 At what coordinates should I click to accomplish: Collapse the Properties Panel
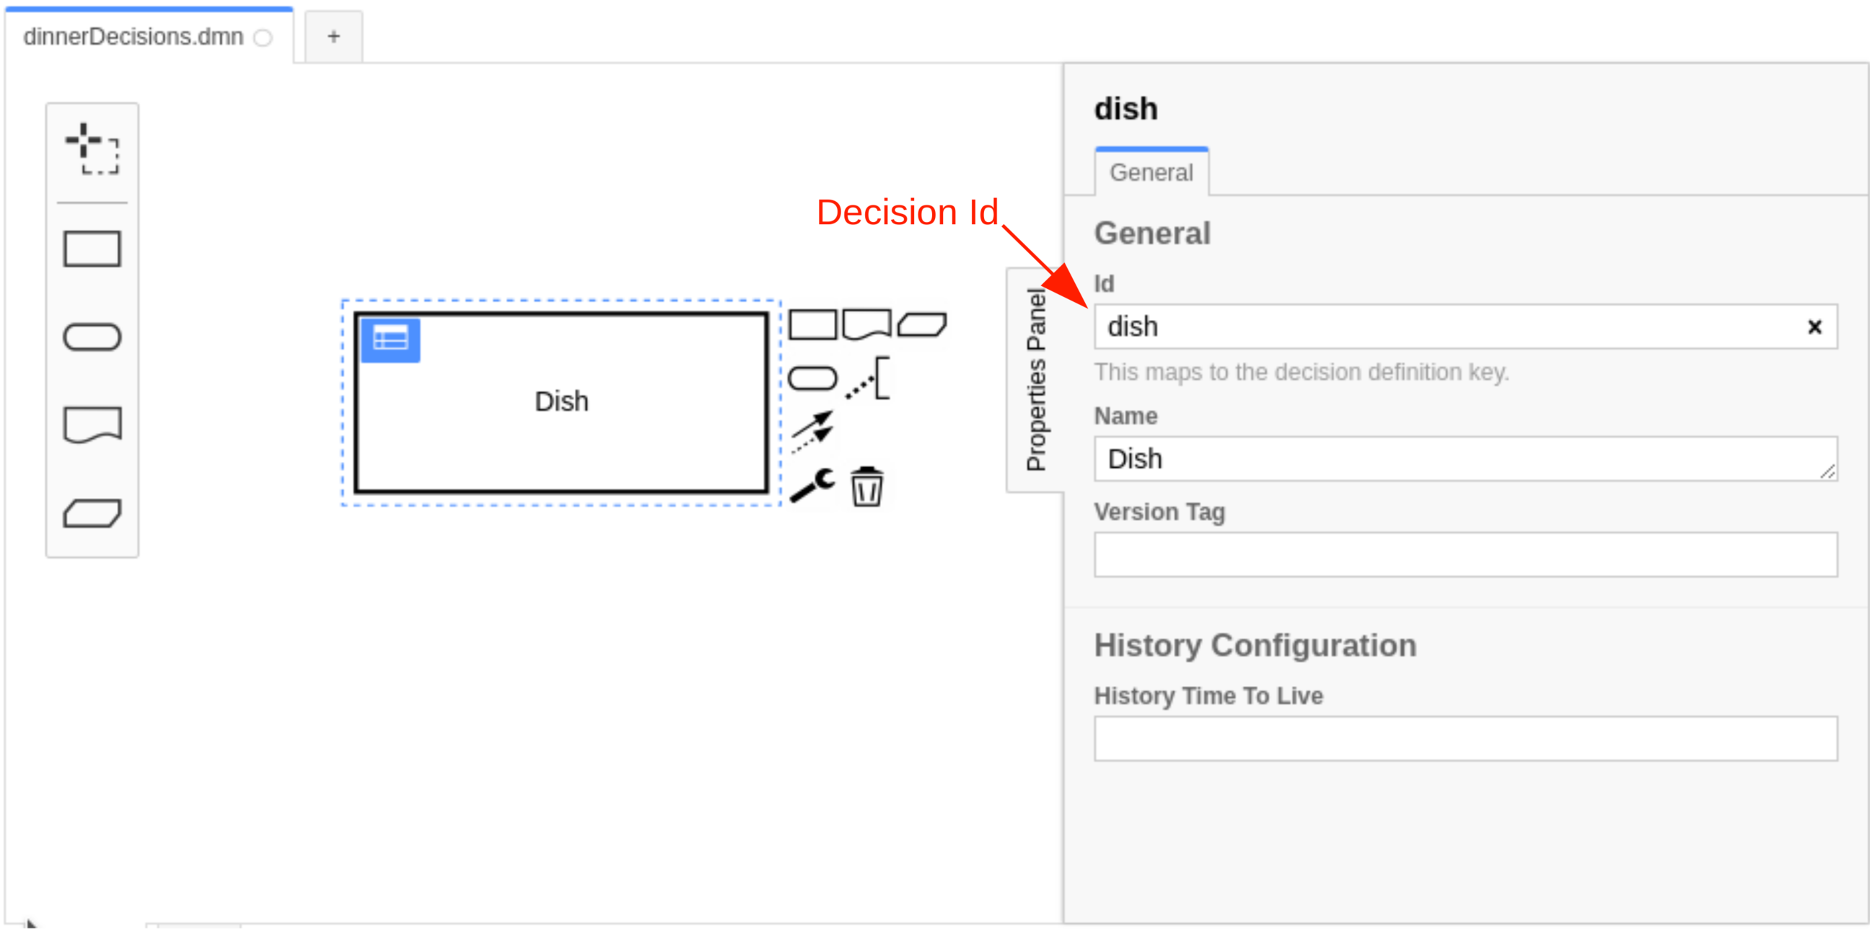pos(1037,377)
